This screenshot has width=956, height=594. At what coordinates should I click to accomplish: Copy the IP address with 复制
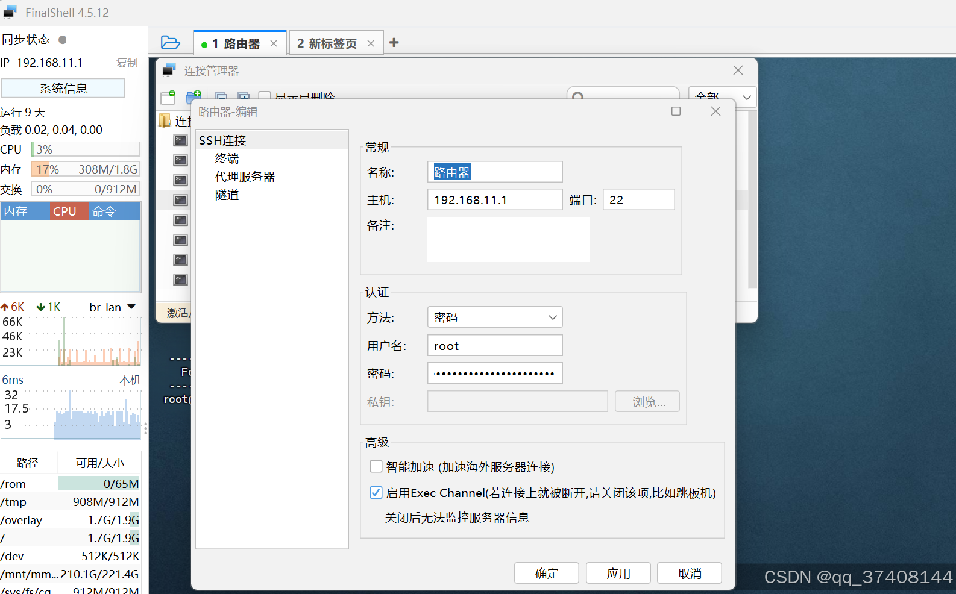coord(127,63)
